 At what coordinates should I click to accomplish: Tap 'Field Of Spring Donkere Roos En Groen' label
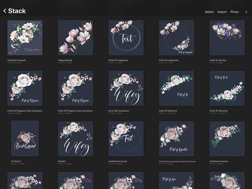[x=177, y=161]
